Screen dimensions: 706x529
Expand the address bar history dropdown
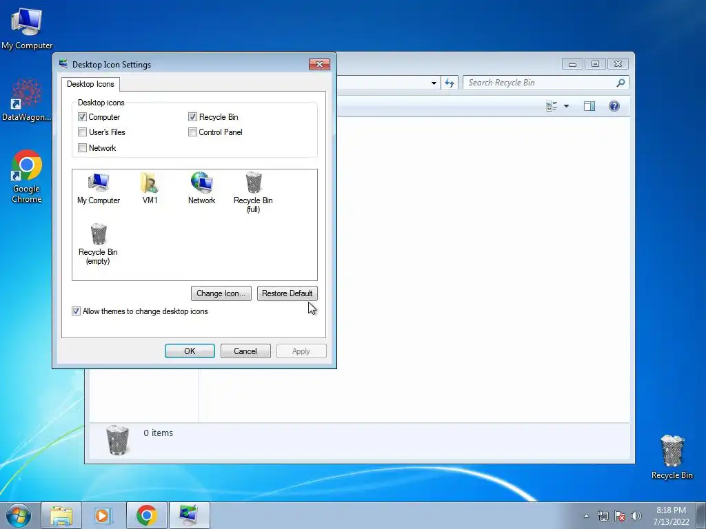[x=434, y=83]
